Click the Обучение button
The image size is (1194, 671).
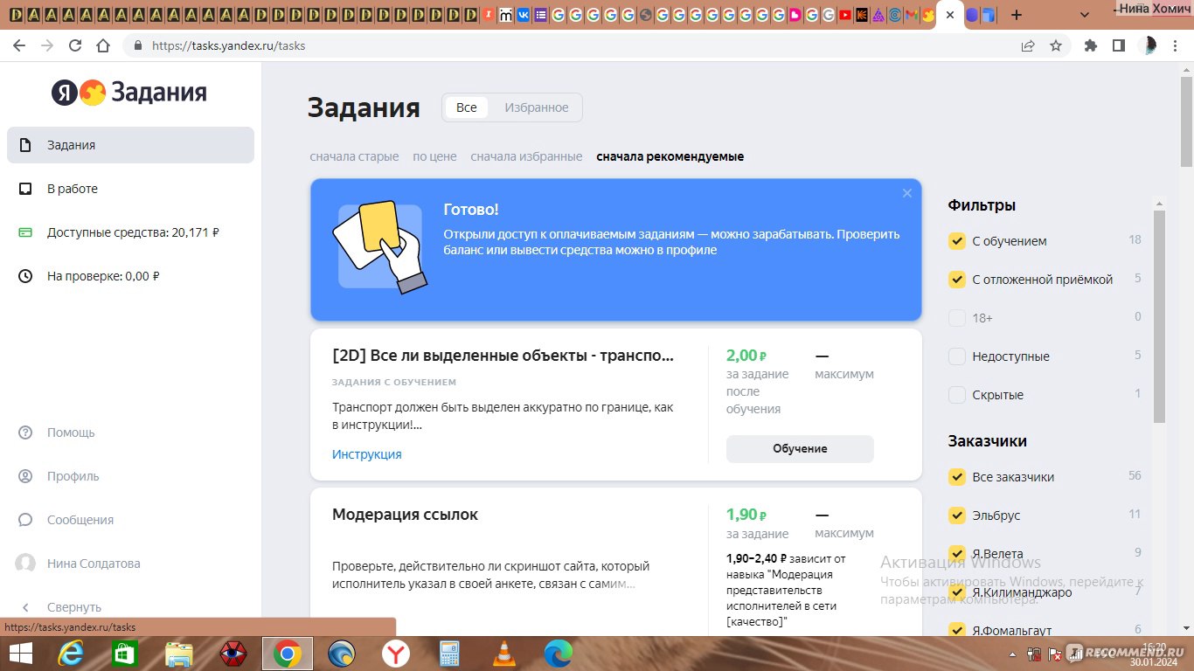[800, 448]
